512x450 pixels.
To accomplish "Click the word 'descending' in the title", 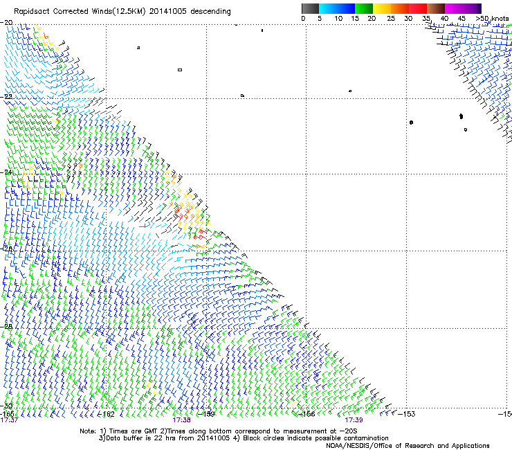I will pos(210,12).
